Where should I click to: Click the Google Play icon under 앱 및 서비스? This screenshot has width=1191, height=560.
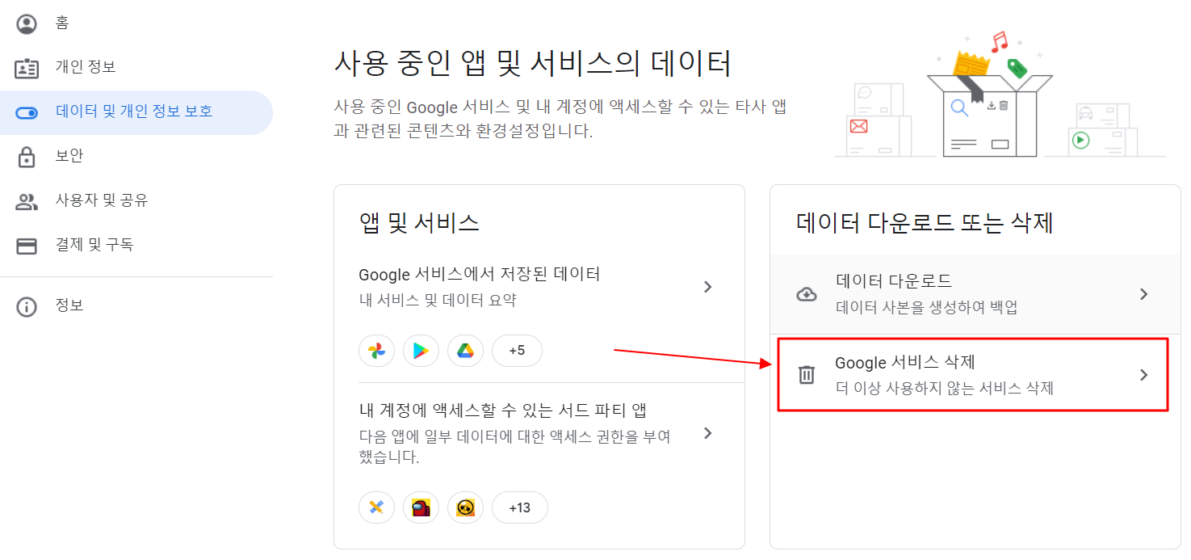421,350
